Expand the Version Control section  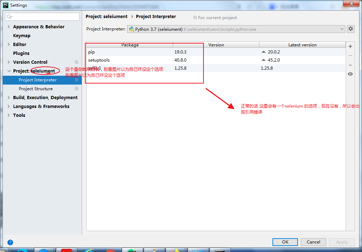9,62
